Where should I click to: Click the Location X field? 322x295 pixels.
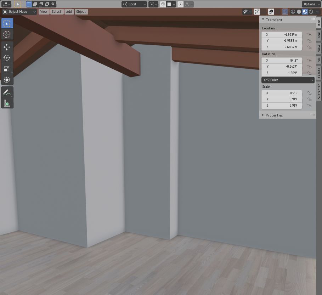click(282, 34)
